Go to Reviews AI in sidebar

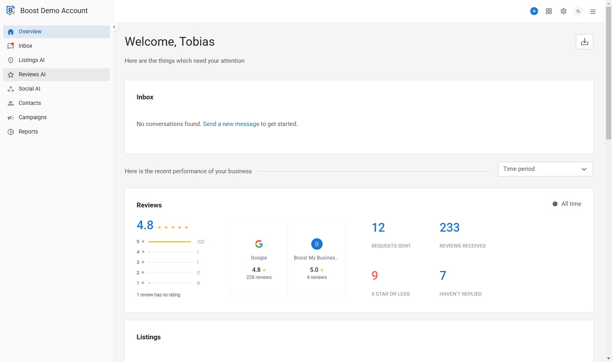tap(32, 74)
